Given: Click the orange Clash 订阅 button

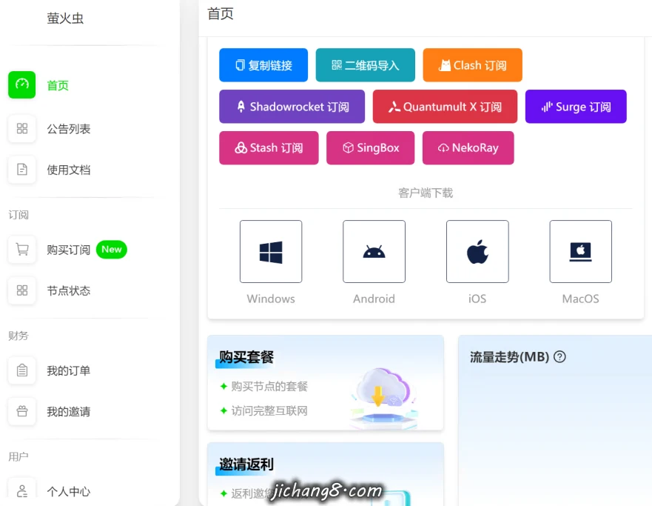Looking at the screenshot, I should click(x=472, y=65).
